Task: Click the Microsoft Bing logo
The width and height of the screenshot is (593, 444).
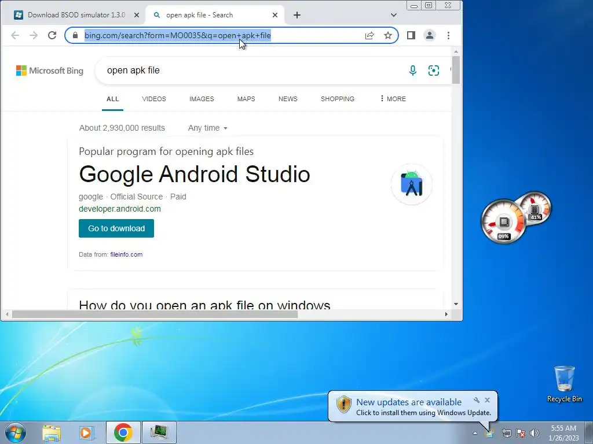Action: [50, 71]
